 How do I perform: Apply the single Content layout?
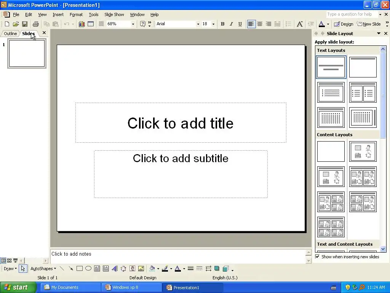pos(363,151)
